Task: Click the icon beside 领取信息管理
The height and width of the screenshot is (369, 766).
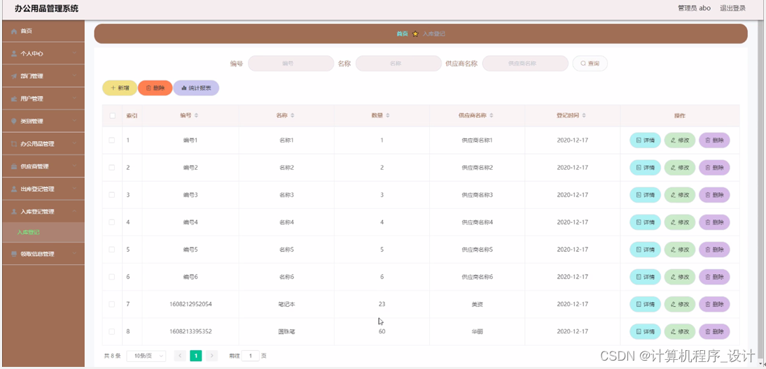Action: click(x=14, y=254)
